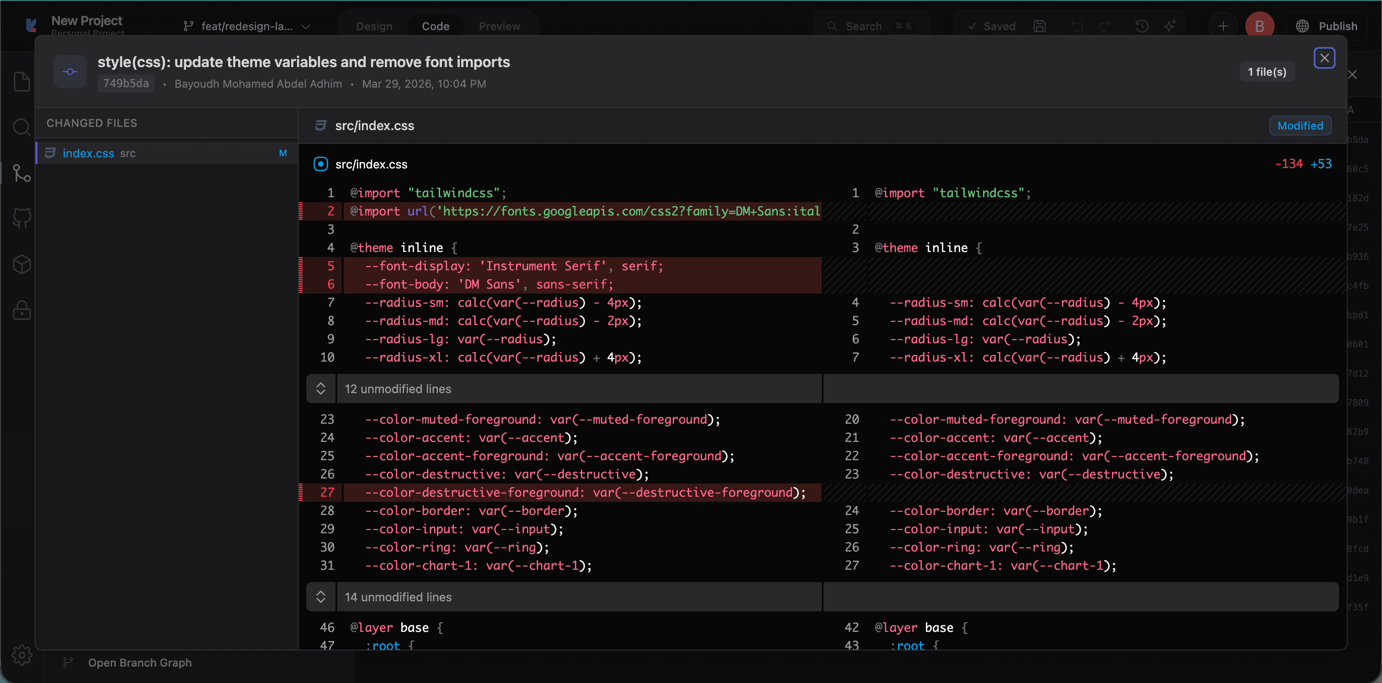This screenshot has height=683, width=1382.
Task: Click the save disk icon
Action: tap(1040, 26)
